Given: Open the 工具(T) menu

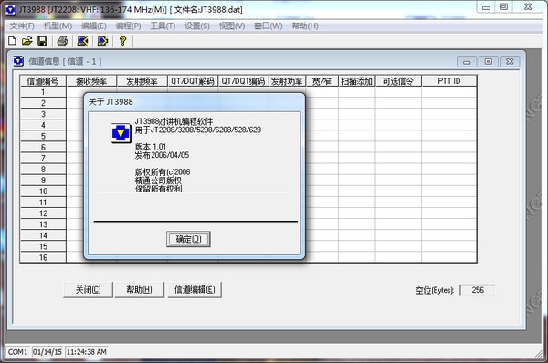Looking at the screenshot, I should click(x=163, y=26).
